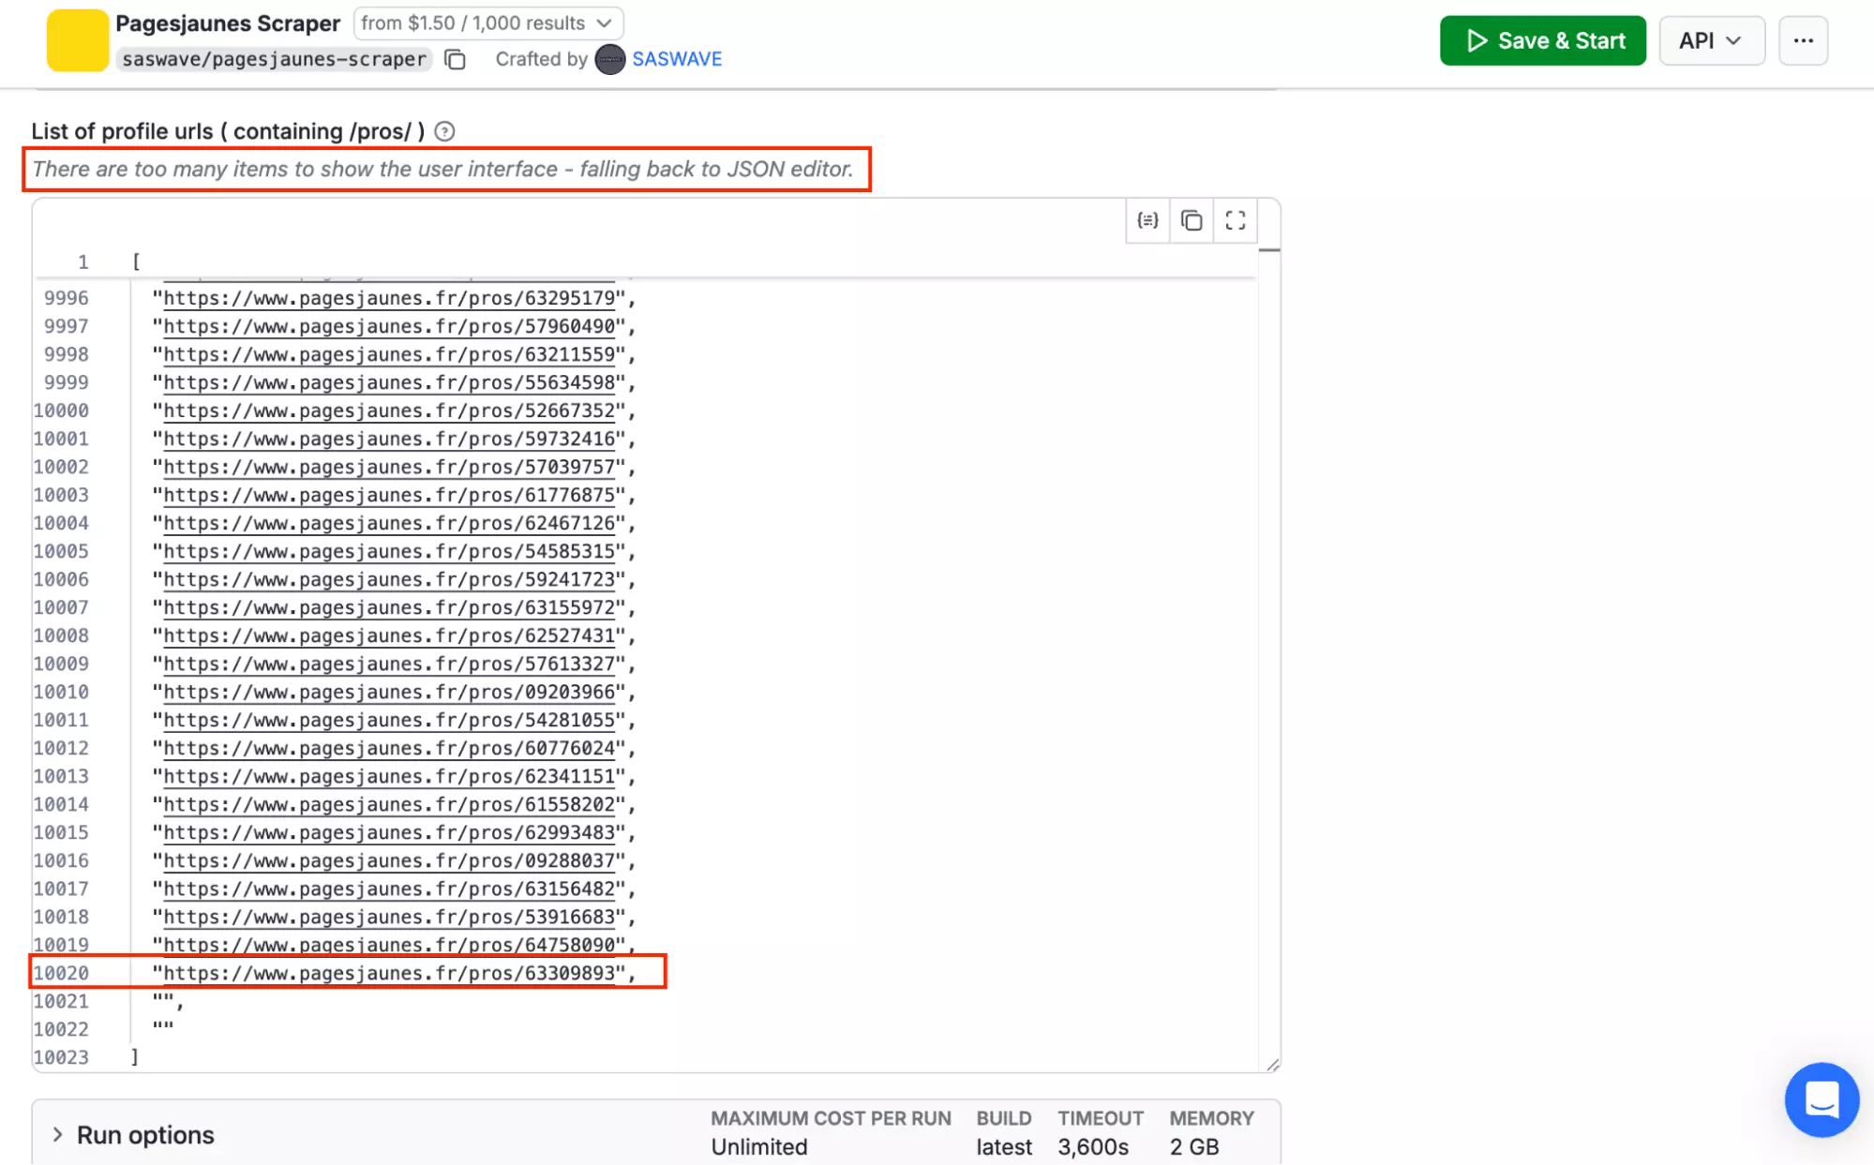The image size is (1874, 1165).
Task: Click the yellow Pagesjaunes Scraper logo
Action: point(78,40)
